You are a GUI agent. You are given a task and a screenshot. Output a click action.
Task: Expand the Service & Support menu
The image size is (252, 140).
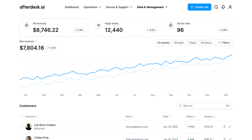(119, 7)
